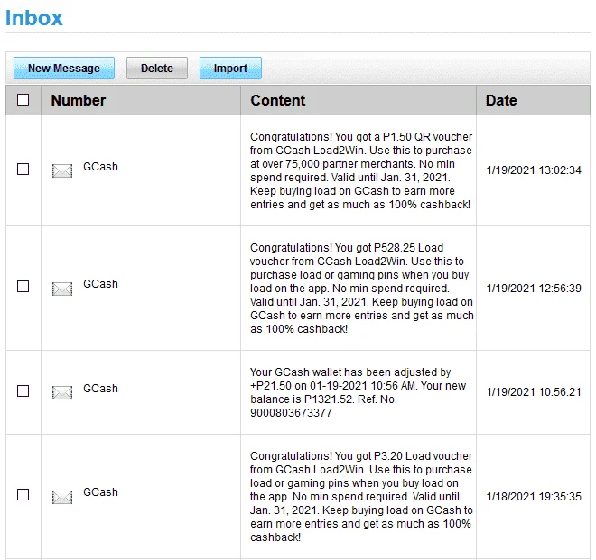Select GCash sender of the 12:56:39 message
Screen dimensions: 596x560
[x=100, y=284]
